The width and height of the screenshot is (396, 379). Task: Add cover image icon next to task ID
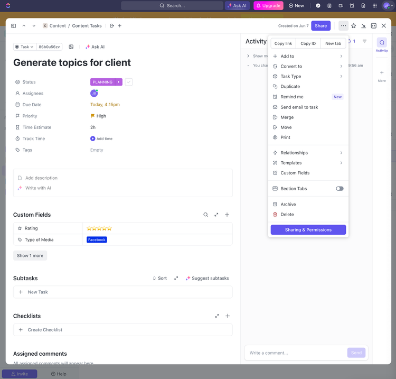point(71,47)
